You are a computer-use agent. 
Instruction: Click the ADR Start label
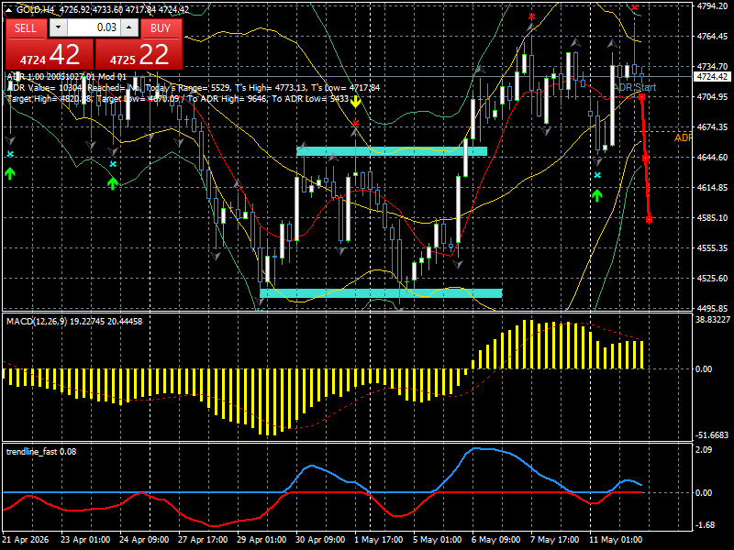tap(635, 87)
